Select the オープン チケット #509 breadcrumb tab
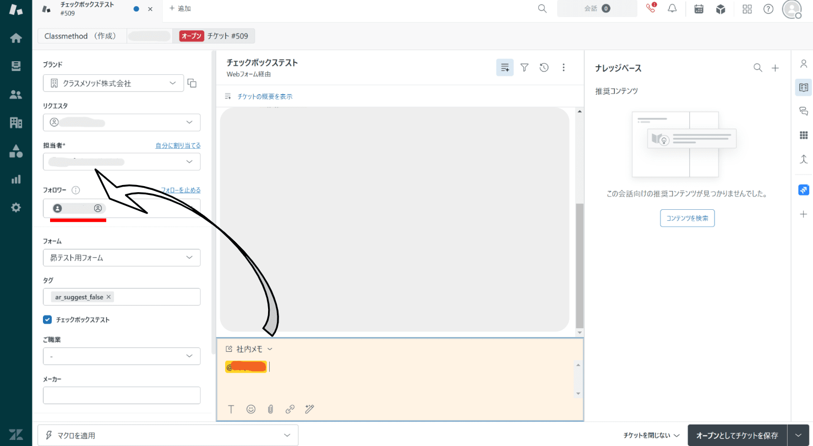 [x=214, y=36]
